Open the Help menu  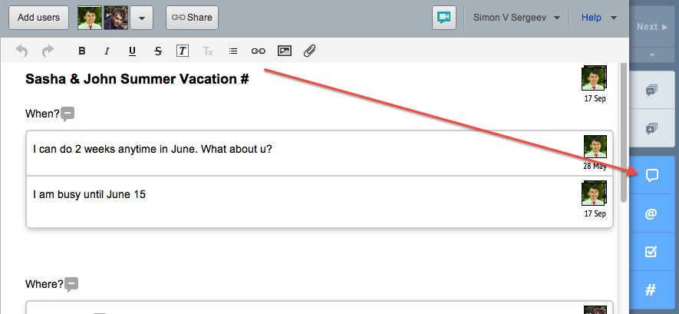tap(599, 18)
